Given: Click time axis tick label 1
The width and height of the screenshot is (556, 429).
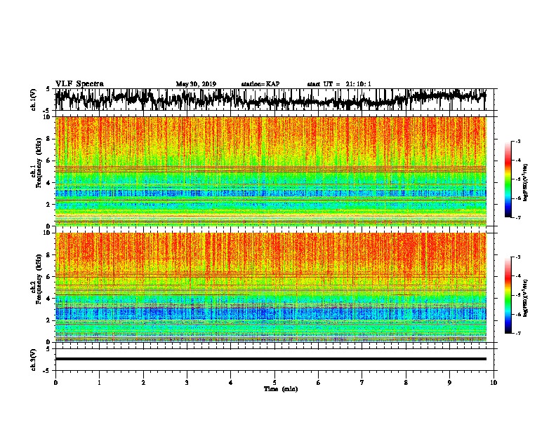Looking at the screenshot, I should 99,383.
